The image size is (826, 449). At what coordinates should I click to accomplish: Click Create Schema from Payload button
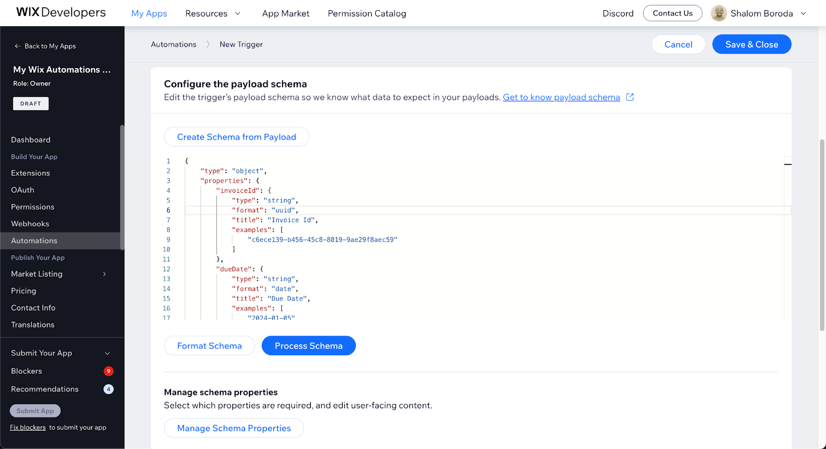[236, 137]
